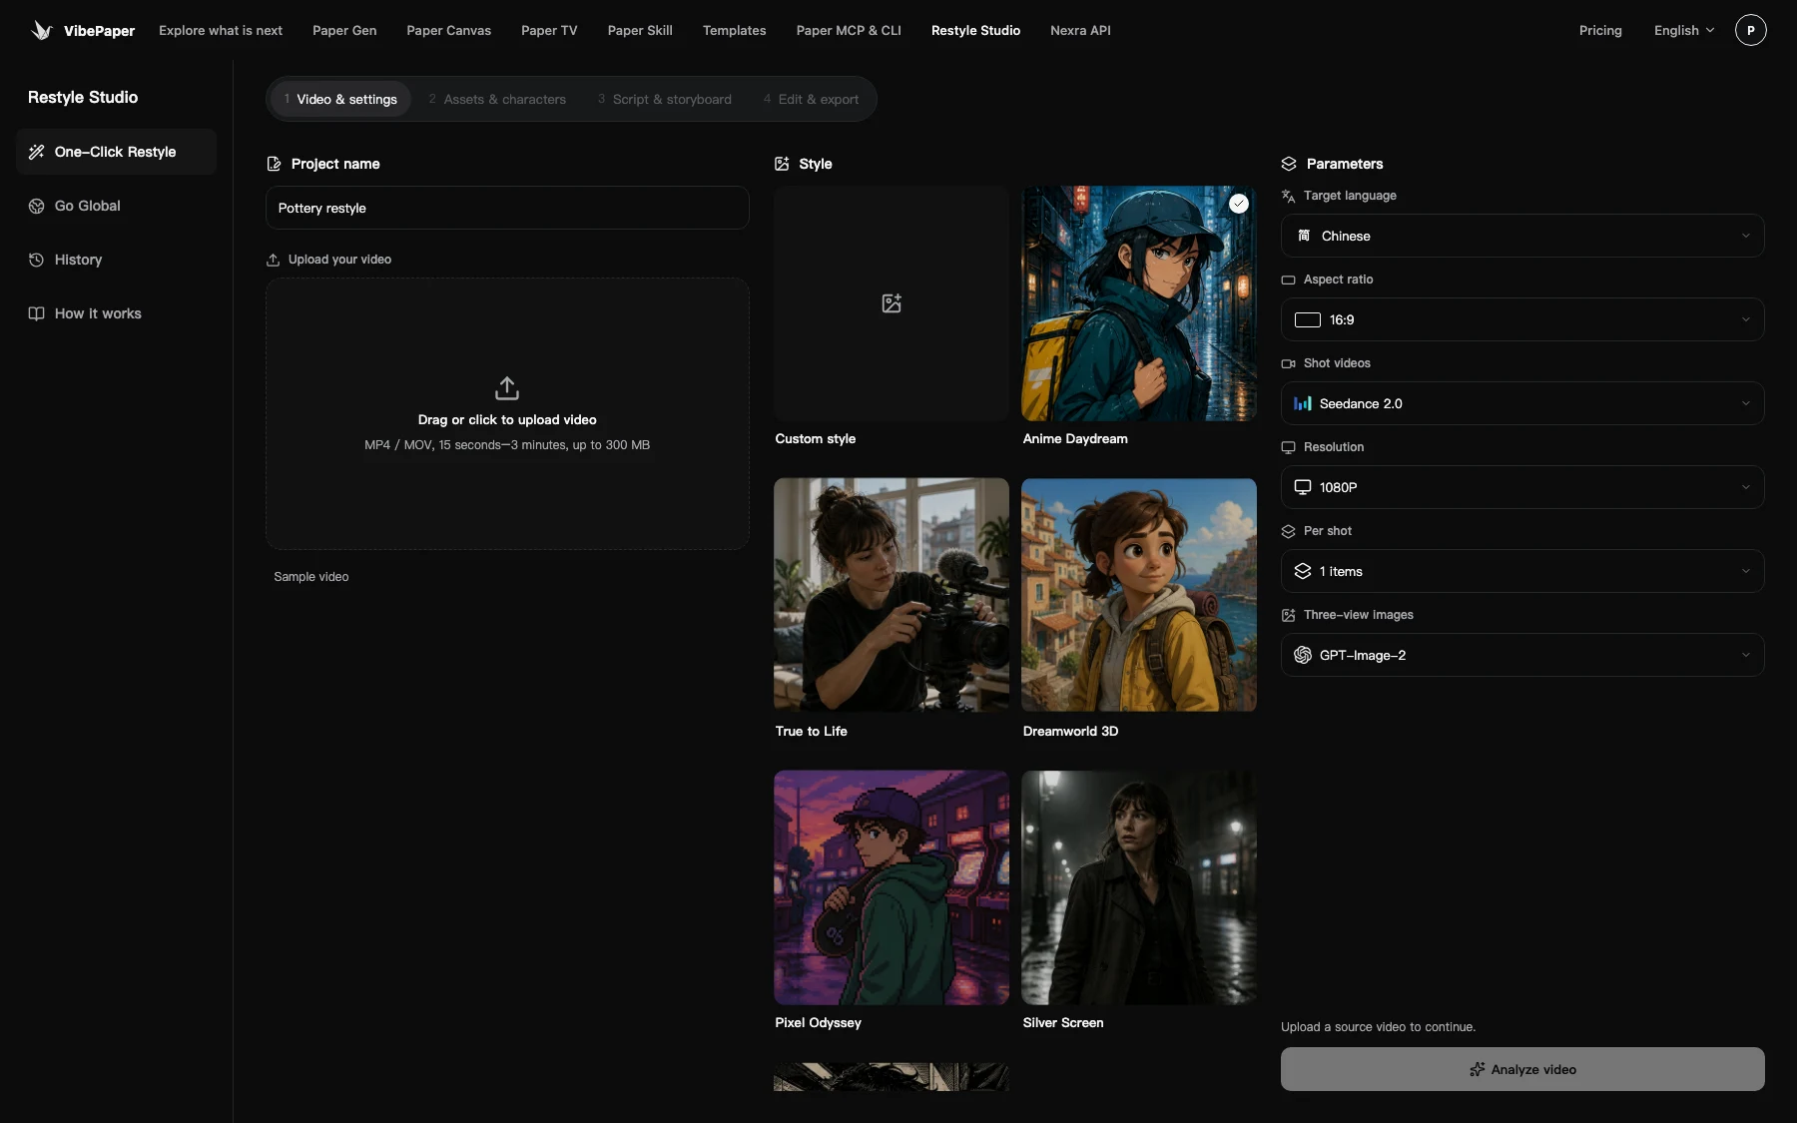
Task: Open History in the sidebar
Action: click(x=116, y=260)
